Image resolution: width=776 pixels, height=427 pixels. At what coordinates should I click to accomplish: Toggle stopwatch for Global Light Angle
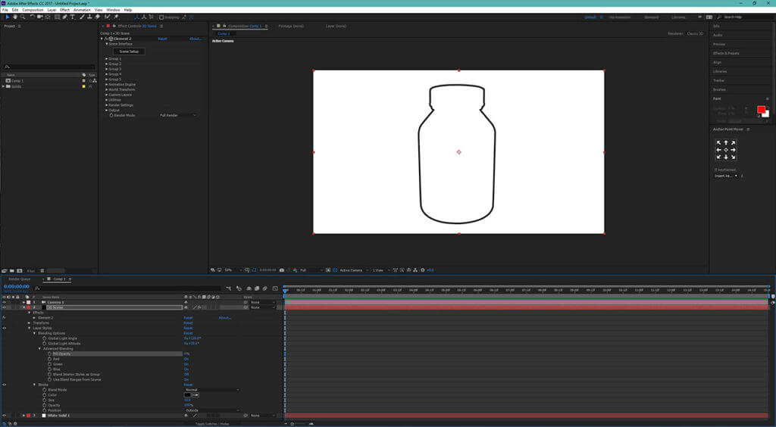point(45,338)
